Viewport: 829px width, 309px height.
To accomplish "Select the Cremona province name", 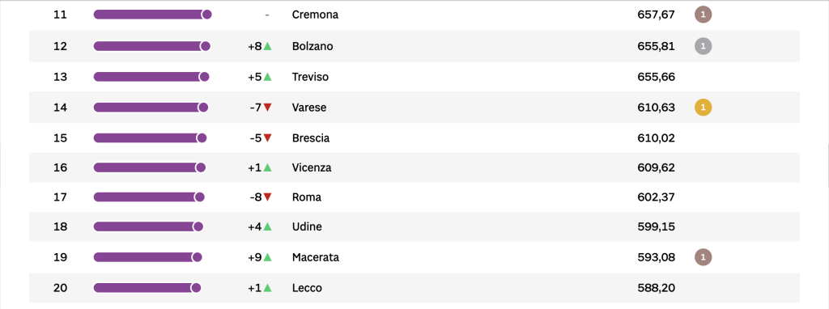I will coord(315,15).
